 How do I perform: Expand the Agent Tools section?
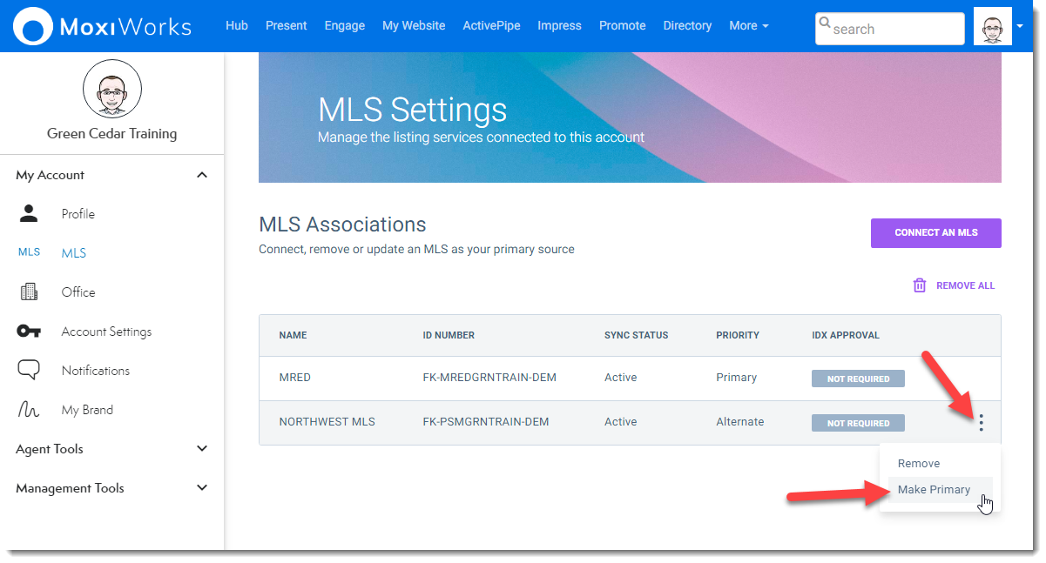202,449
